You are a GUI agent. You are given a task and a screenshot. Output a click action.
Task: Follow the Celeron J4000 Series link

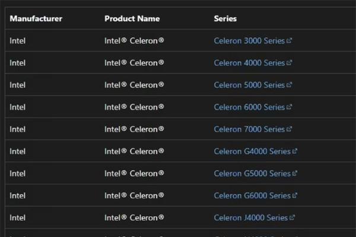pyautogui.click(x=250, y=217)
